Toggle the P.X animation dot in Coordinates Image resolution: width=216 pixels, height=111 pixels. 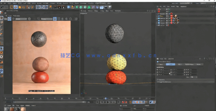pos(157,70)
